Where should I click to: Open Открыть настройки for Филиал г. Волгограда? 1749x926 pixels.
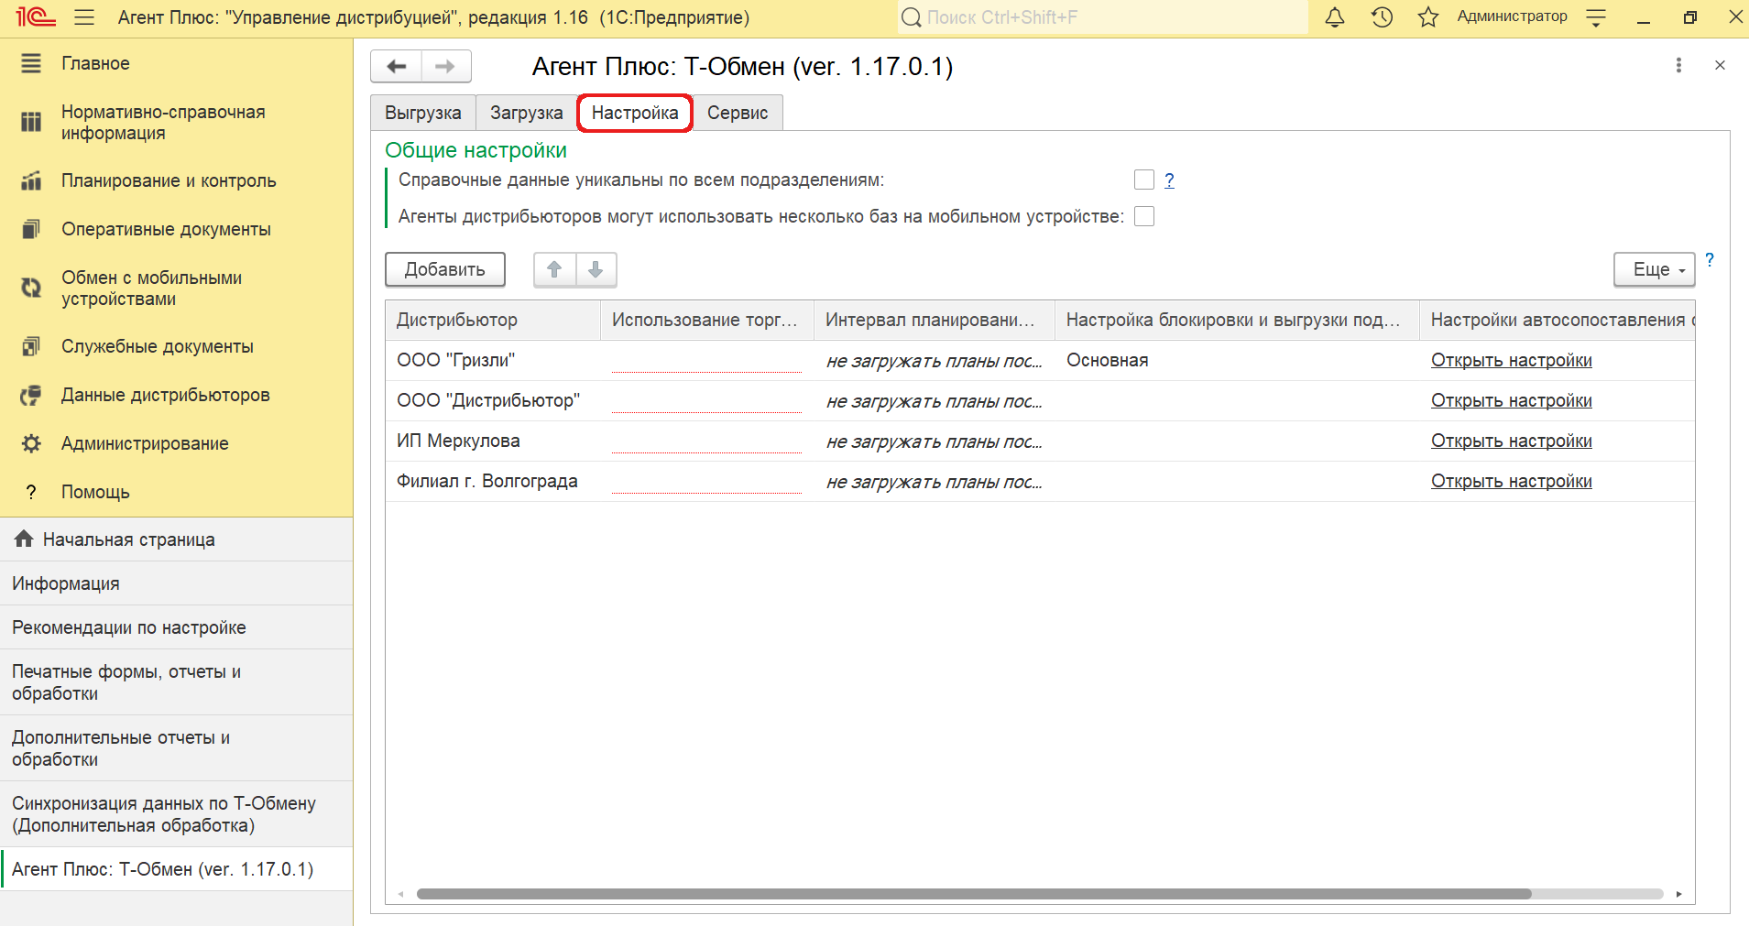pos(1512,481)
